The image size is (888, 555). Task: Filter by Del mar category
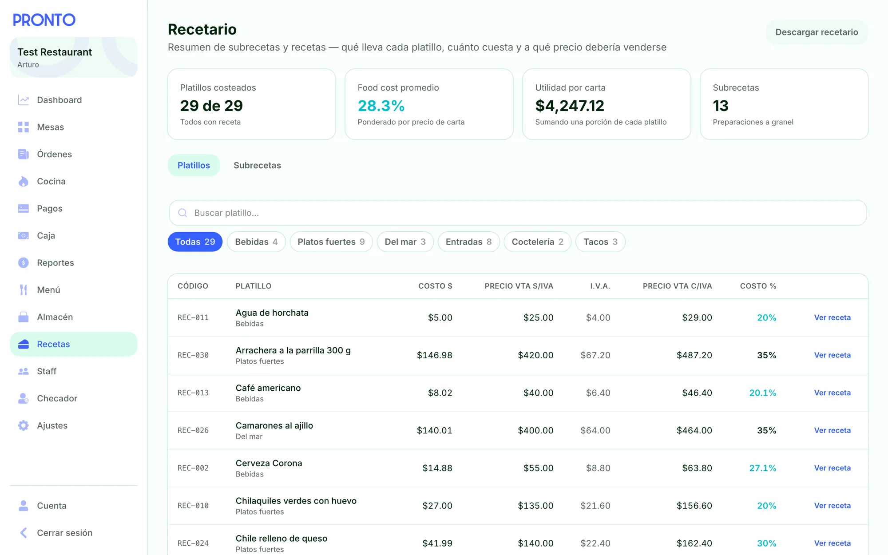(405, 242)
